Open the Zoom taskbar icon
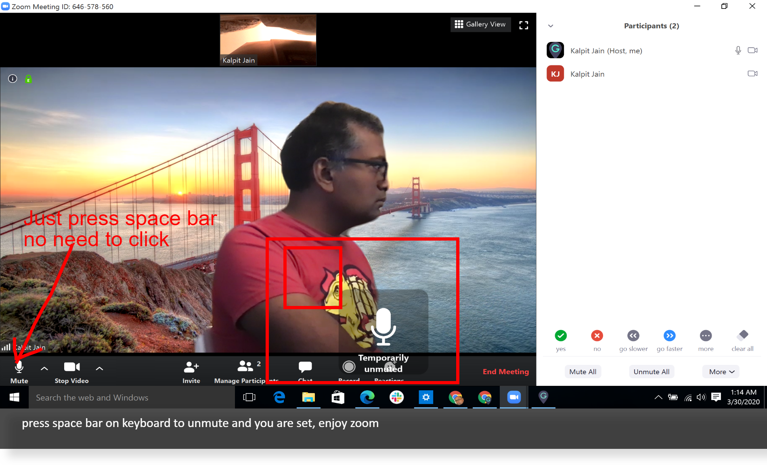This screenshot has width=767, height=465. coord(514,397)
